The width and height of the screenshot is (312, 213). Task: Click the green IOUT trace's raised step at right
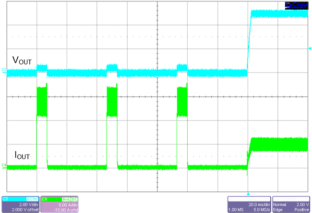(x=278, y=144)
